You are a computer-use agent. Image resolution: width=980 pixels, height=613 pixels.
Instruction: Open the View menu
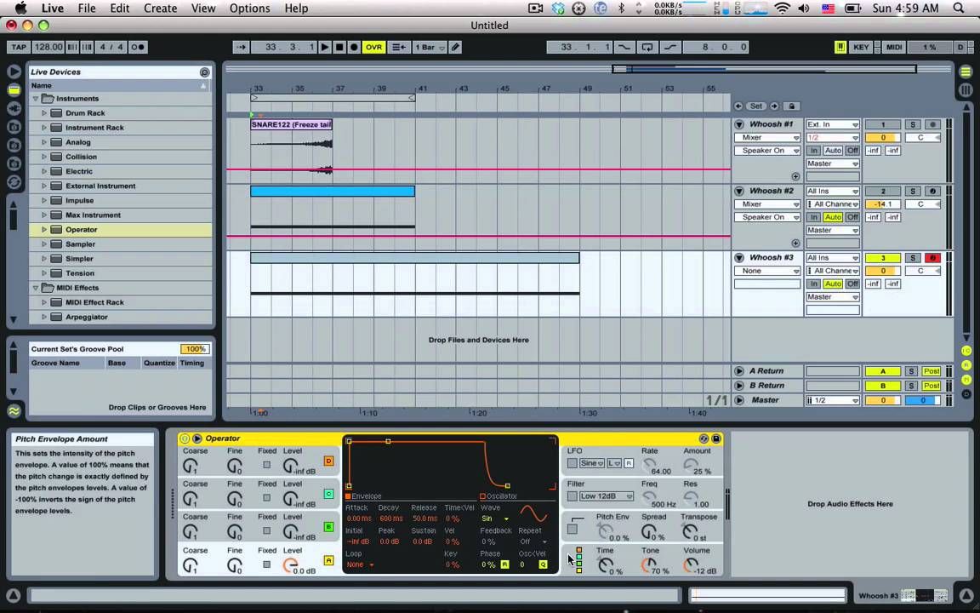[x=203, y=9]
